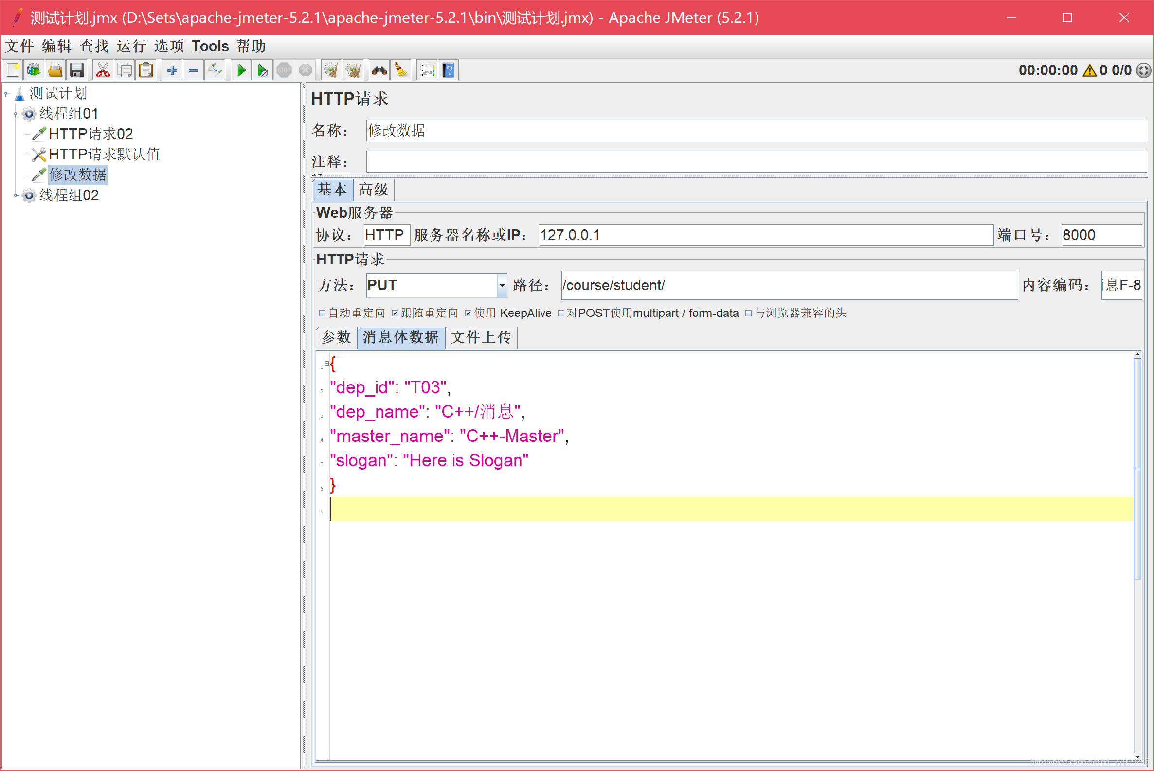Select 测试计划 label in the tree
Viewport: 1154px width, 771px height.
58,93
